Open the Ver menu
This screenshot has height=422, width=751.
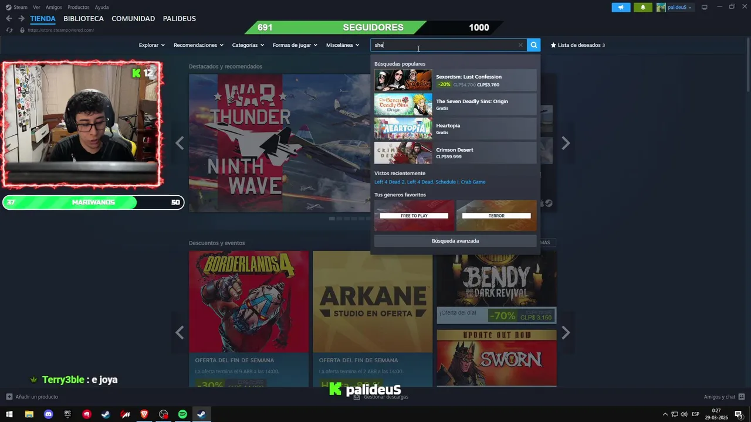click(x=36, y=7)
